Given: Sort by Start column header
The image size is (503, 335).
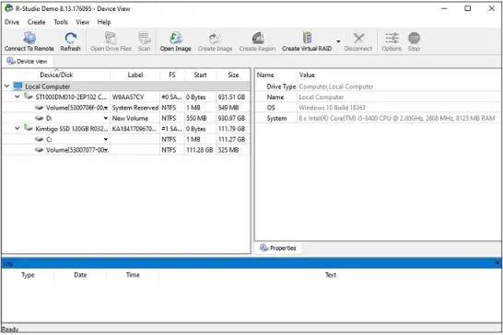Looking at the screenshot, I should pyautogui.click(x=200, y=75).
